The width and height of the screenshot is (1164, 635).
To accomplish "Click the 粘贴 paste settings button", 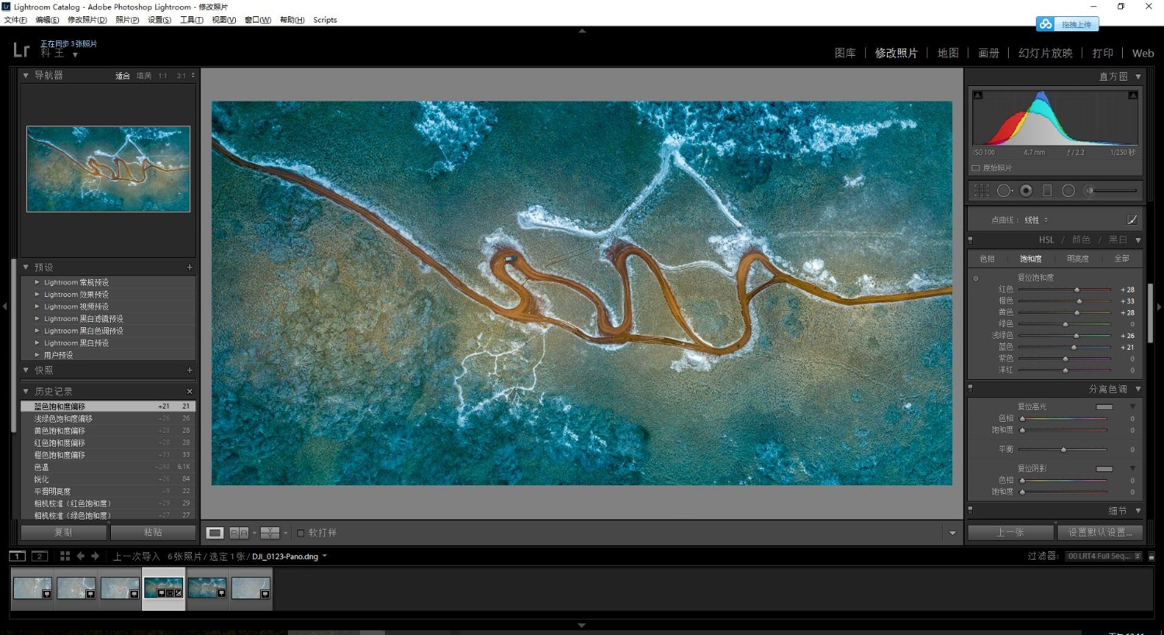I will pos(153,533).
